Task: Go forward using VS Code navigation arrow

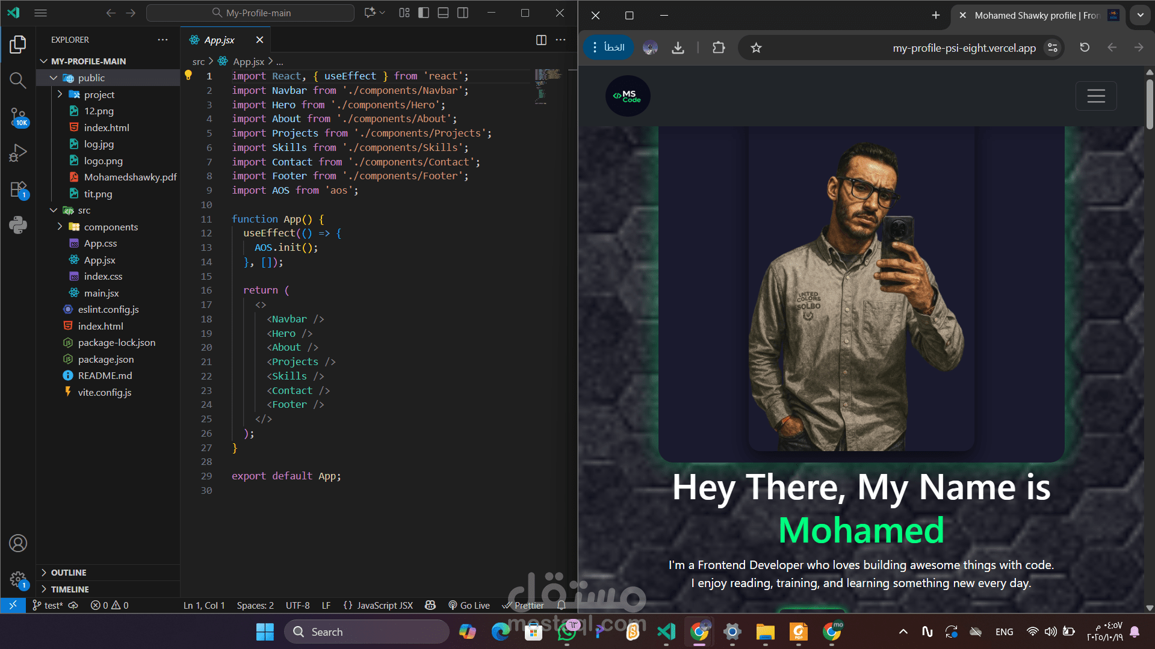Action: 131,13
